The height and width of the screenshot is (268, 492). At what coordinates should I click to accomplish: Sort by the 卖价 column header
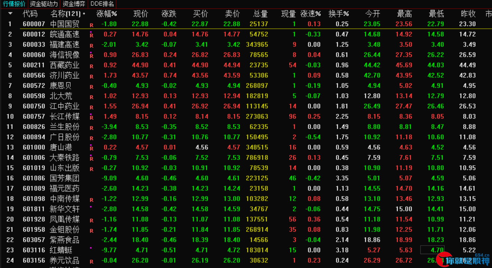coord(232,14)
